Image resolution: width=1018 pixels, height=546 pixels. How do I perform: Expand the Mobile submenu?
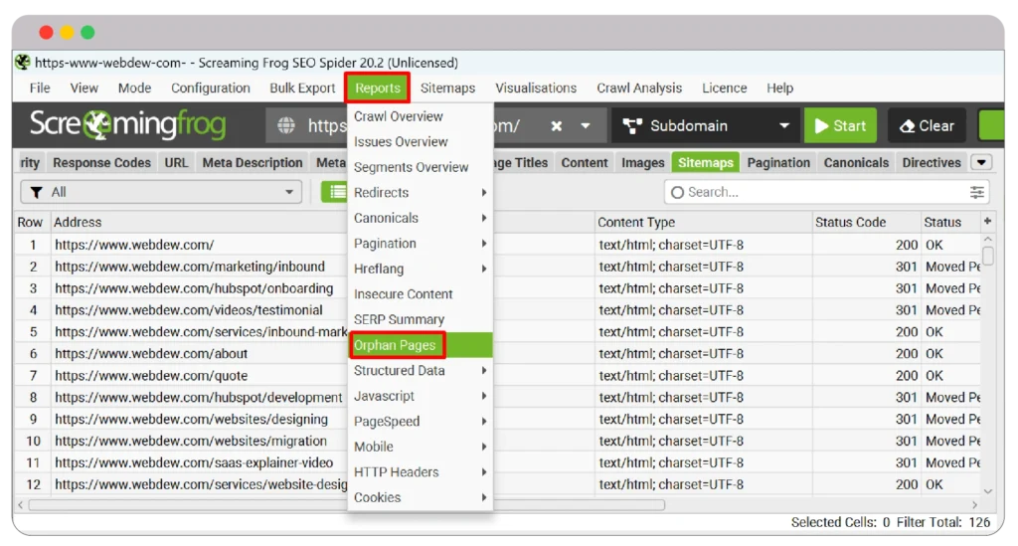click(421, 446)
